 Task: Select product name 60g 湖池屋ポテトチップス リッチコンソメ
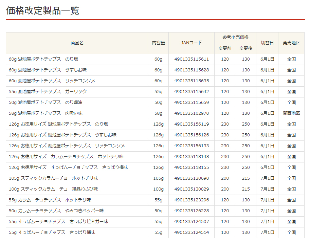pyautogui.click(x=52, y=81)
